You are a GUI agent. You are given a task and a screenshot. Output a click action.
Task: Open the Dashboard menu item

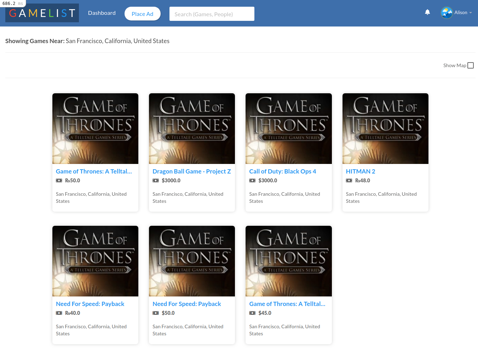pos(102,13)
